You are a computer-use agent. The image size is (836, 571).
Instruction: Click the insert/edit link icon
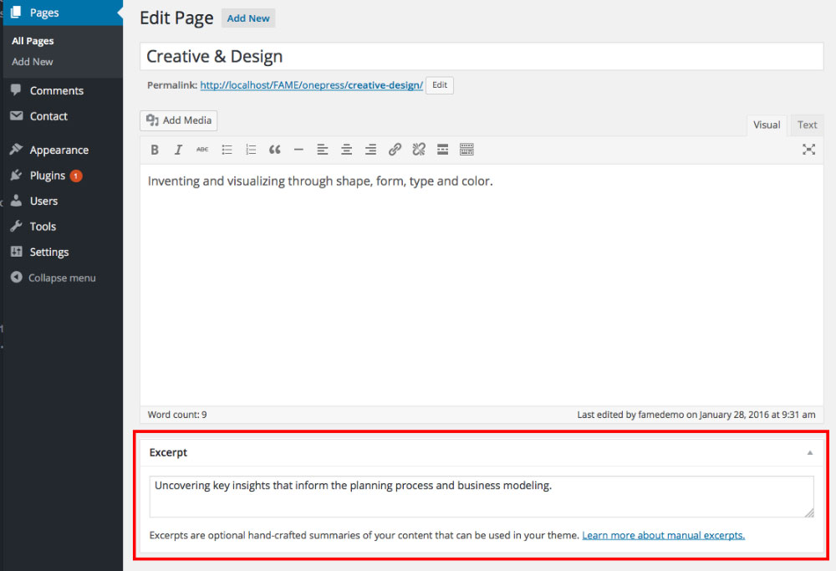[x=395, y=150]
